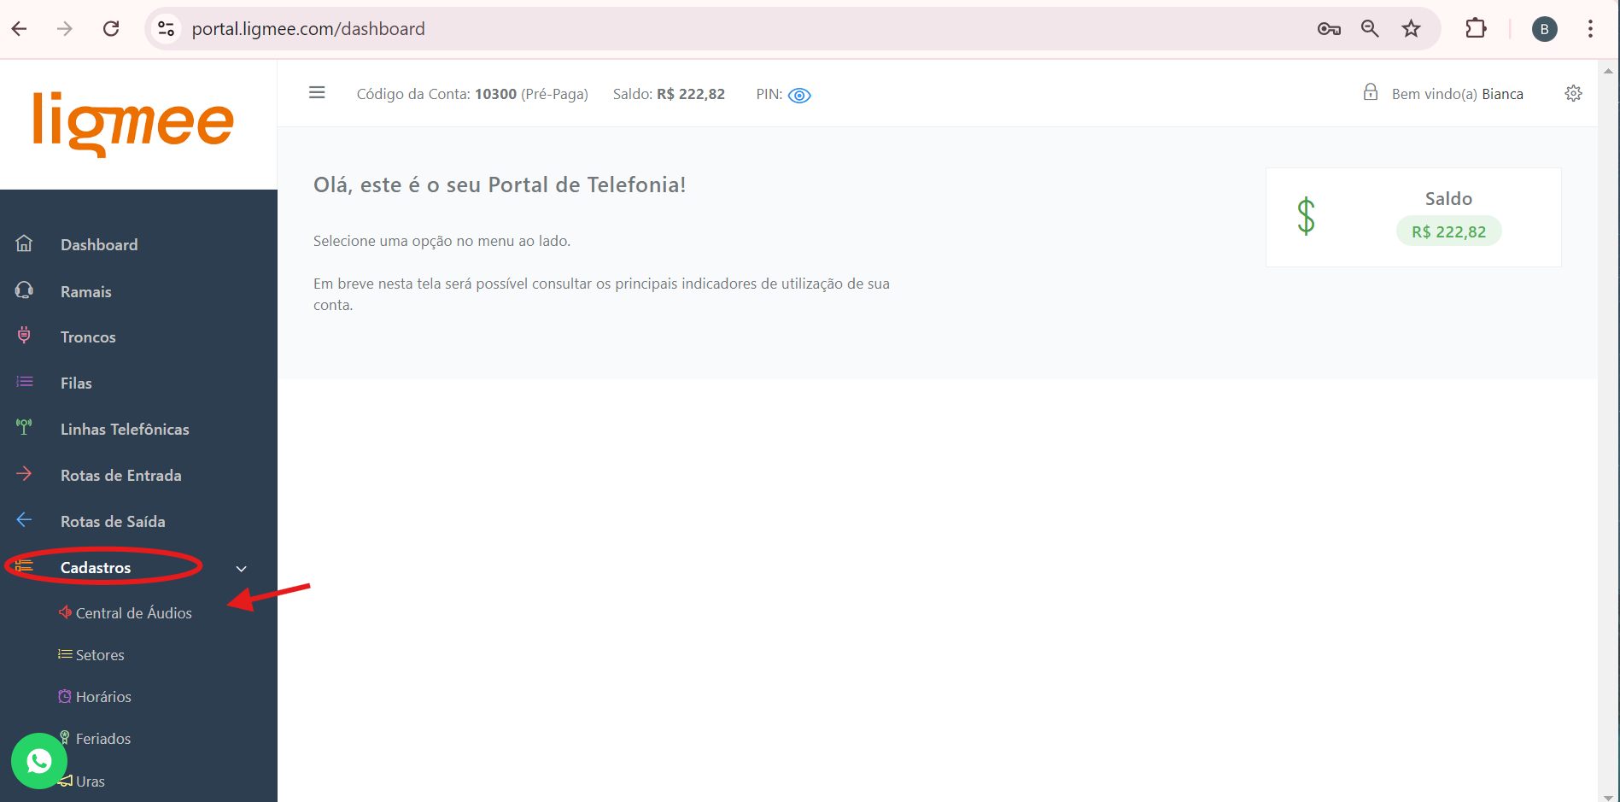
Task: Toggle the sidebar with hamburger menu
Action: (x=317, y=93)
